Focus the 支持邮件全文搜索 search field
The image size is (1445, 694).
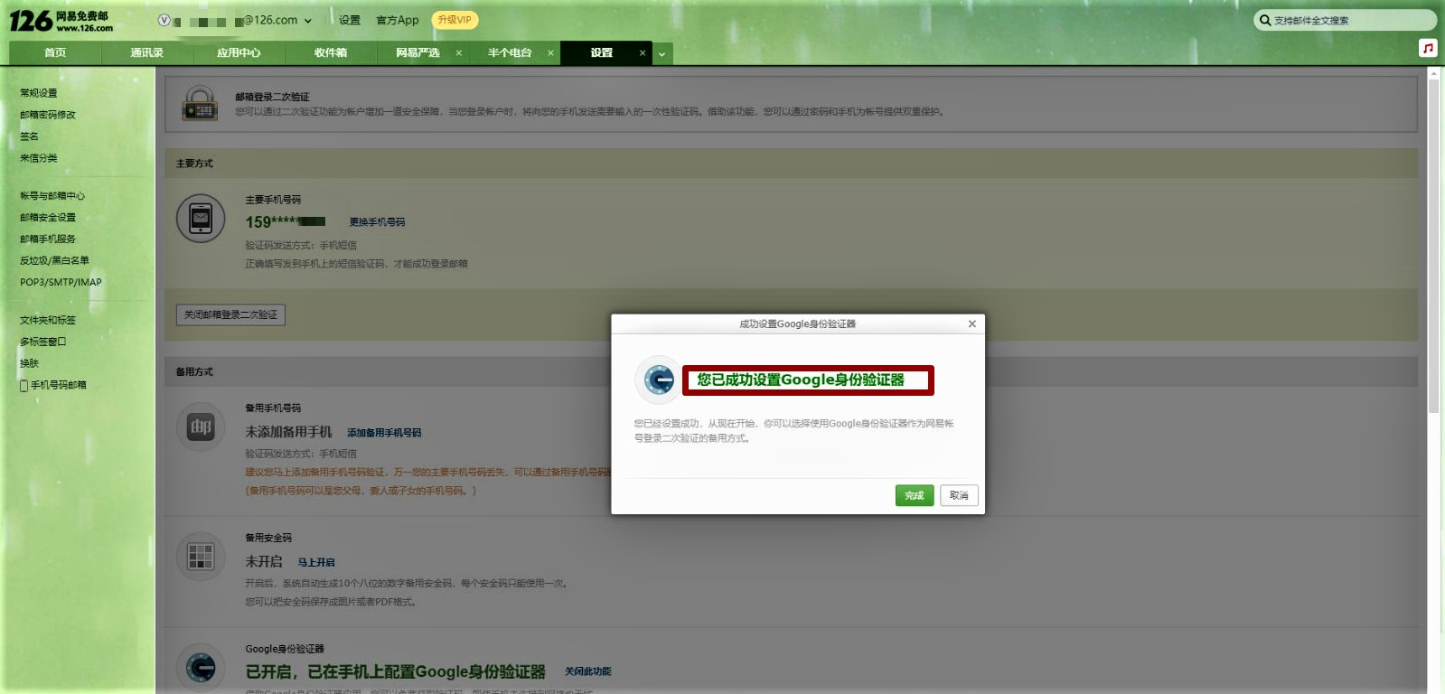pos(1346,20)
